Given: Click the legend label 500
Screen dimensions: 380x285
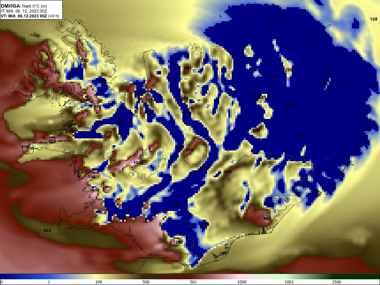Looking at the screenshot, I should click(x=146, y=282).
